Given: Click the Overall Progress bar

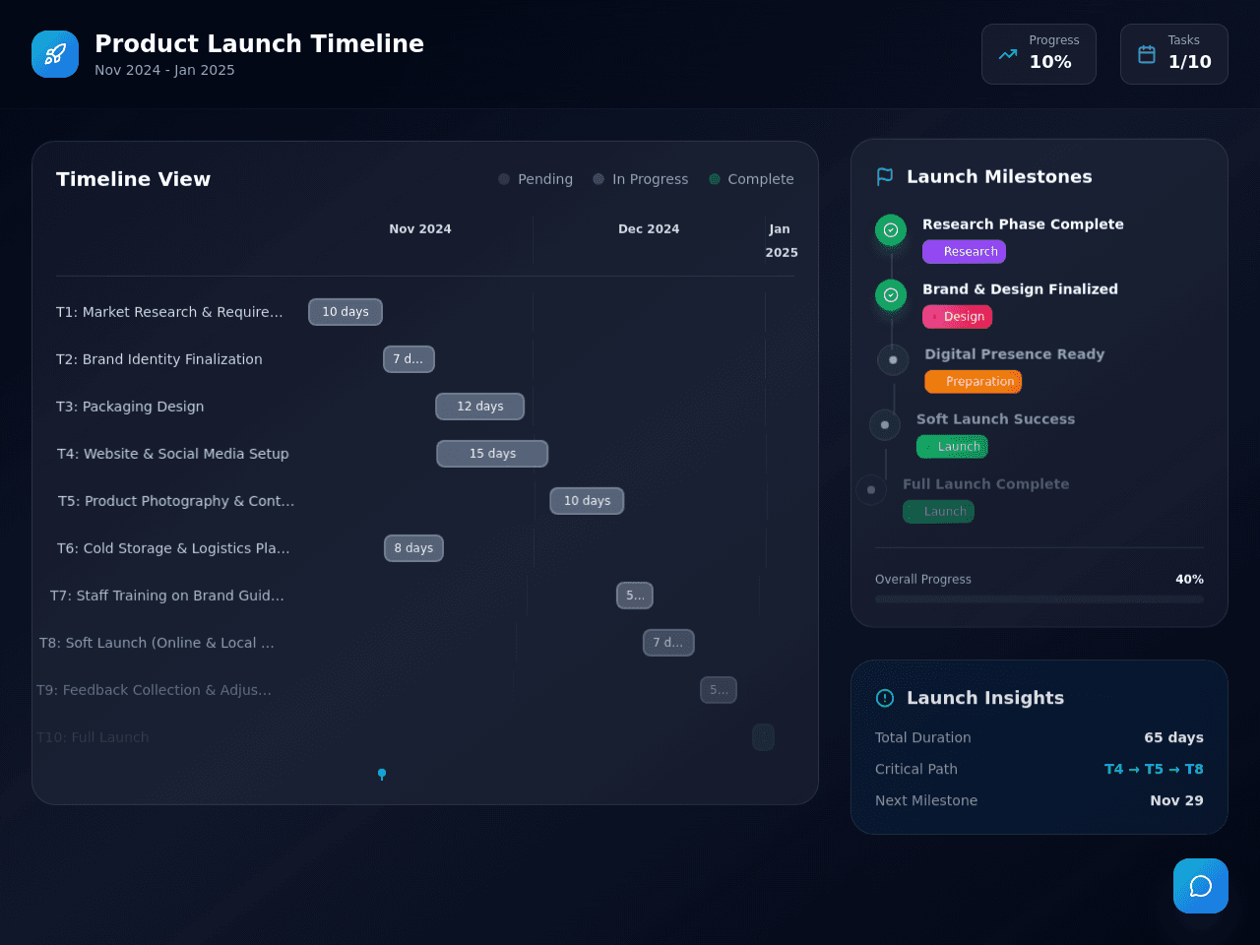Looking at the screenshot, I should click(x=1039, y=598).
